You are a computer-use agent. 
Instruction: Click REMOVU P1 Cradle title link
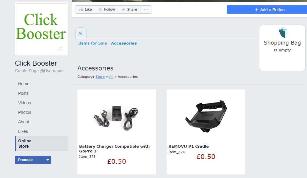189,146
